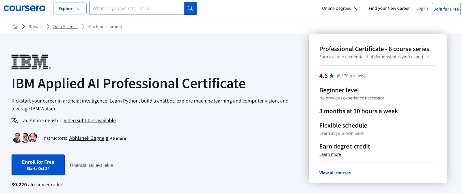Focus the 'What do you want to learn?' field
This screenshot has width=462, height=193.
tap(136, 8)
